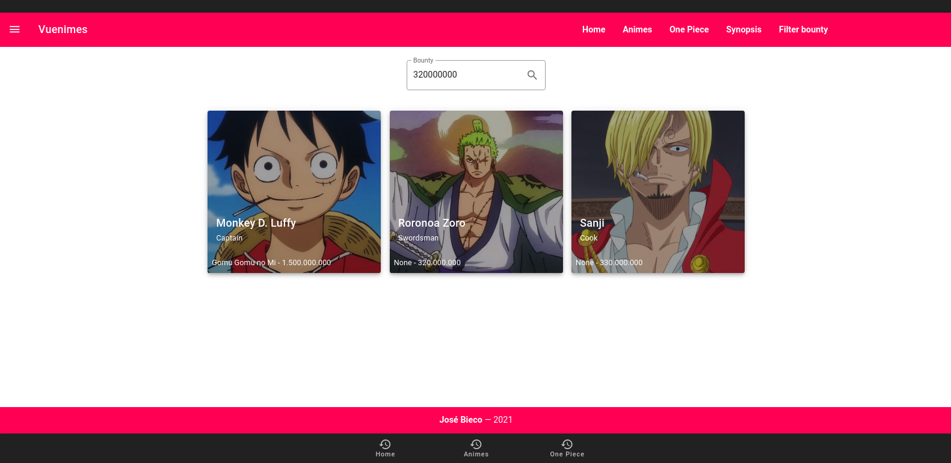The image size is (951, 463).
Task: Click the None - 330.000.000 bounty text
Action: coord(609,263)
